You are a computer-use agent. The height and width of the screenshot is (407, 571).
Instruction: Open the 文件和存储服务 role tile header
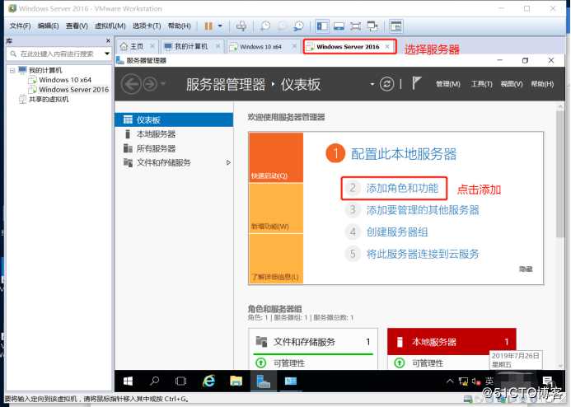pyautogui.click(x=313, y=341)
